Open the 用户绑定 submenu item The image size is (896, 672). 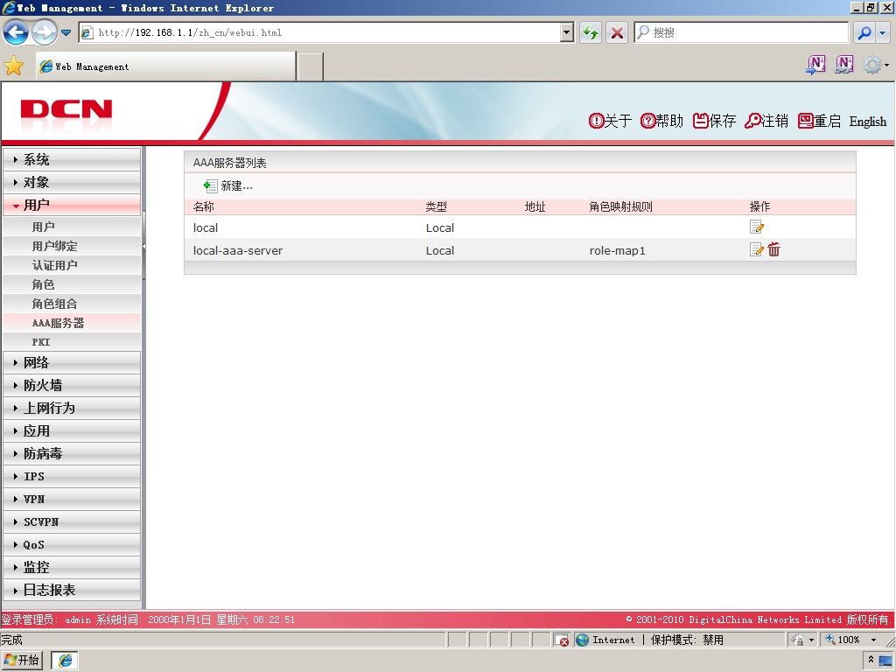72,246
